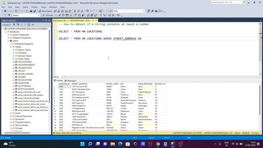
Task: Click the New Query toolbar button
Action: coord(46,11)
